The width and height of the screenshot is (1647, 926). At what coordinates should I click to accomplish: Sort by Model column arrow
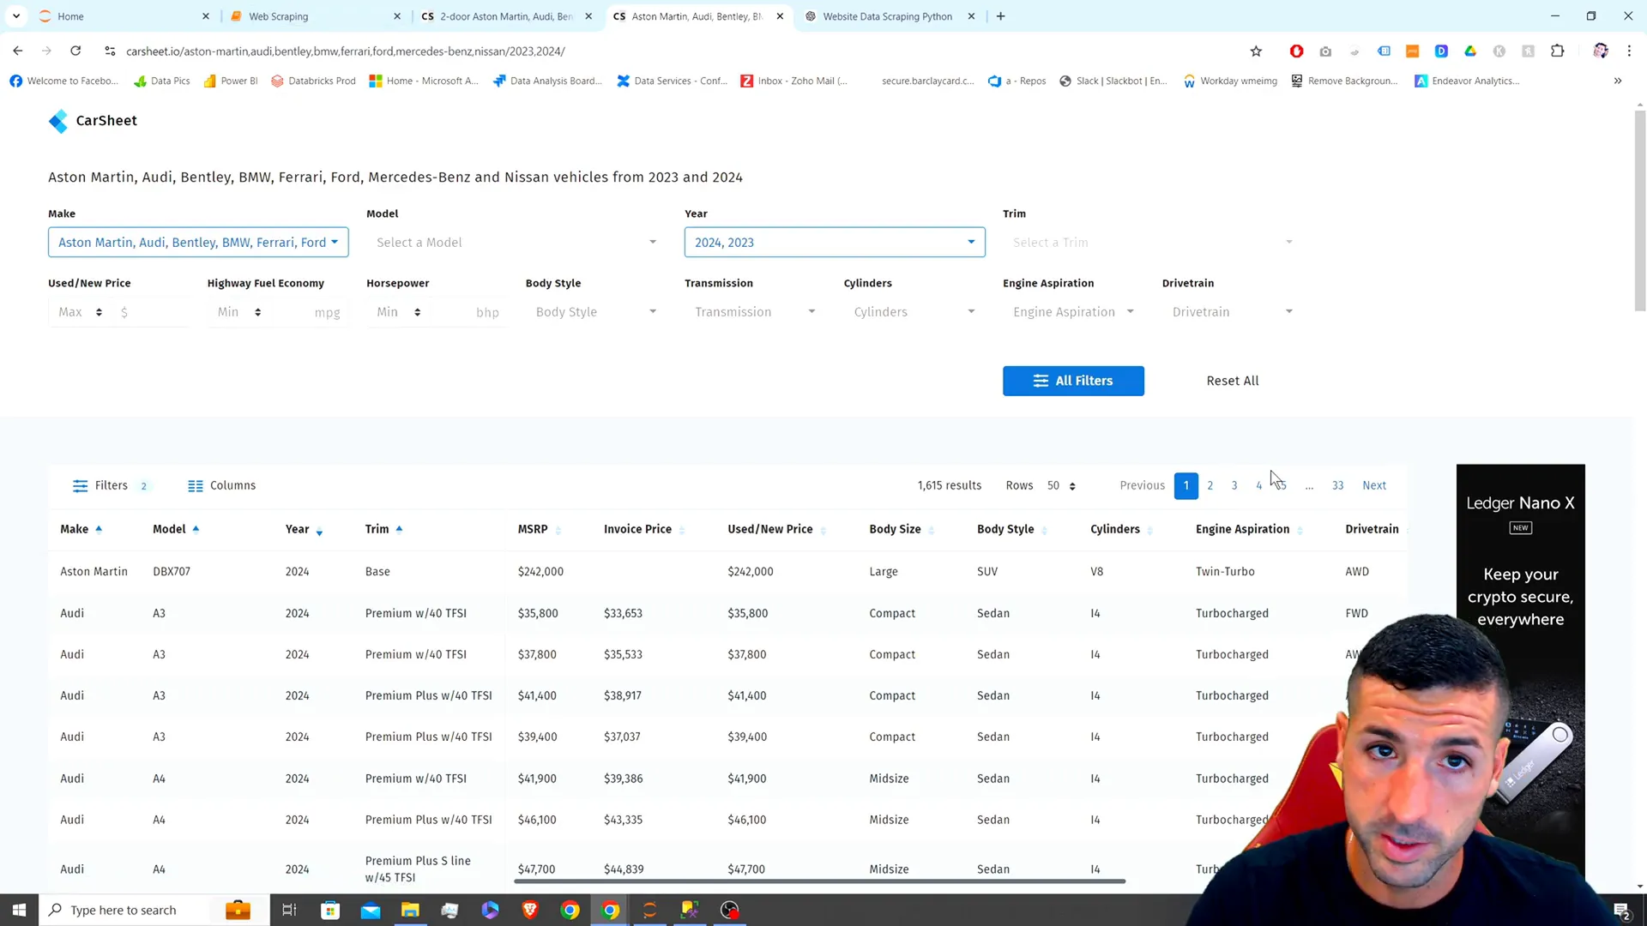[196, 529]
